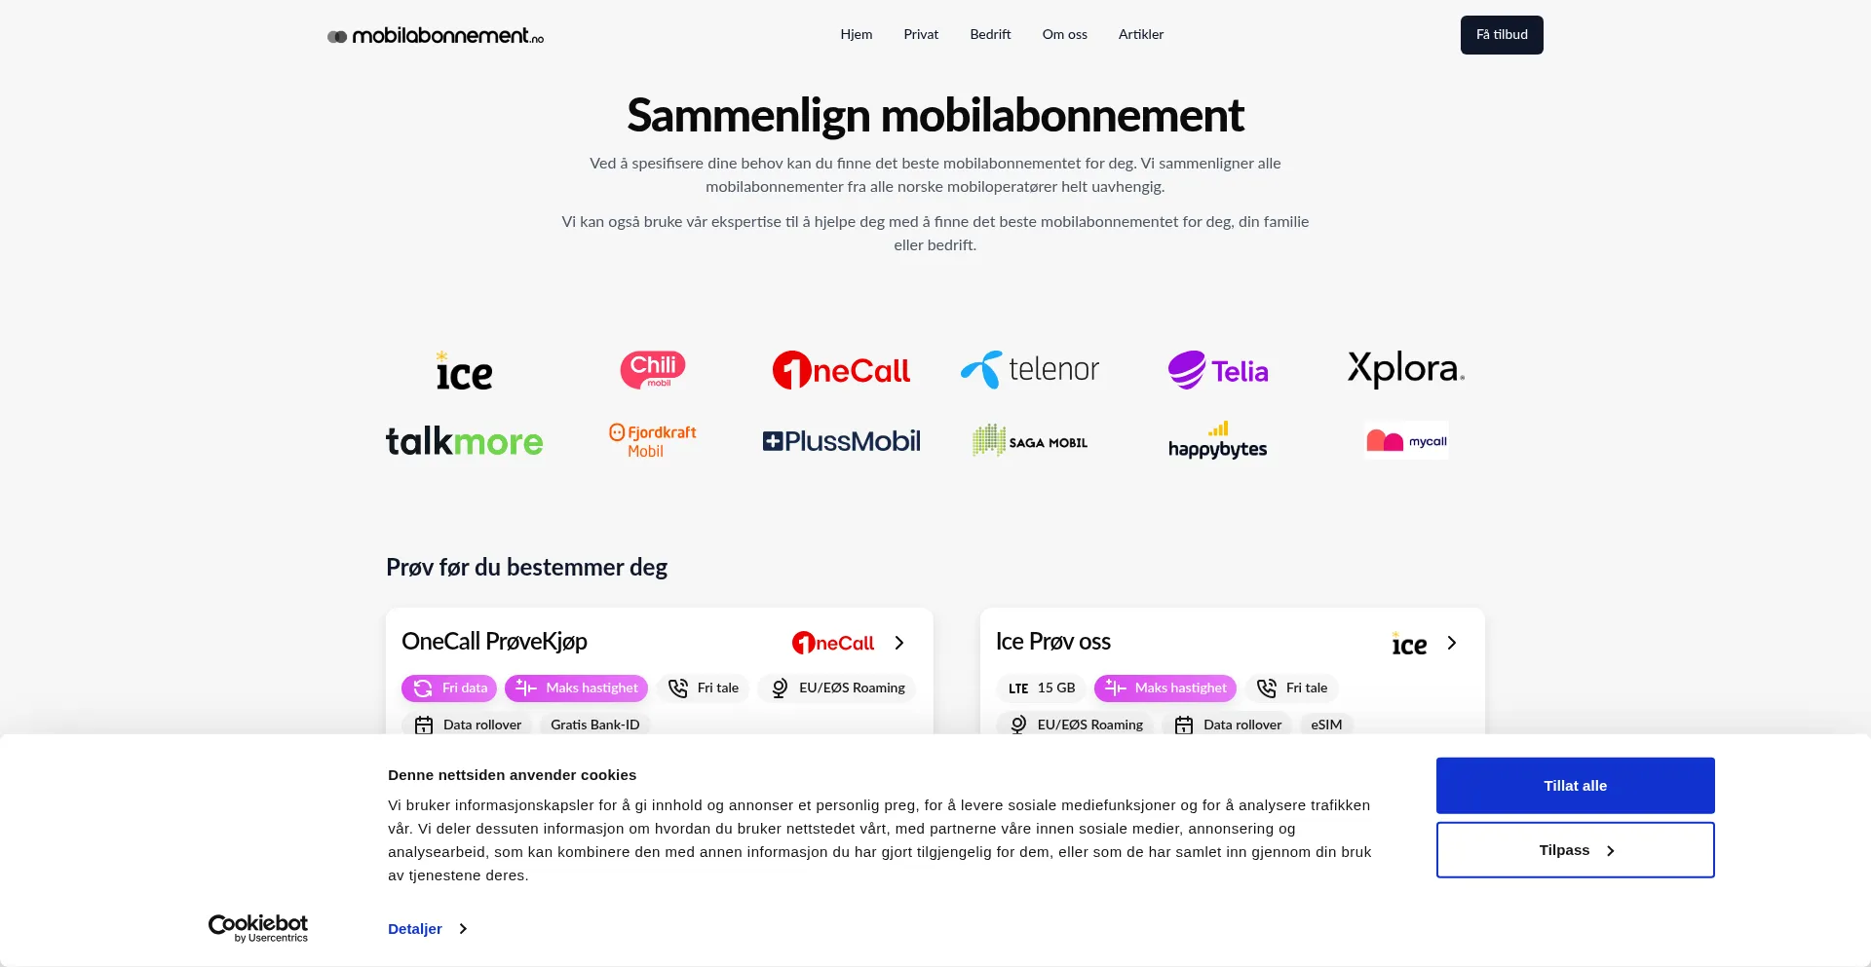Click the mobilabonnement.no site logo
Screen dimensions: 1871x967
point(436,36)
